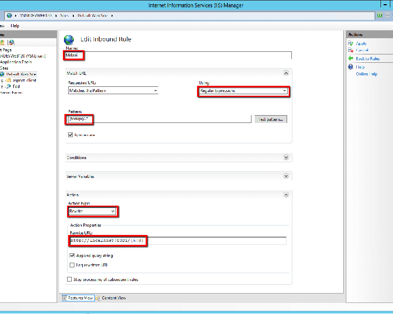This screenshot has height=314, width=393.
Task: Enable the Log rewritten URL checkbox
Action: click(72, 265)
